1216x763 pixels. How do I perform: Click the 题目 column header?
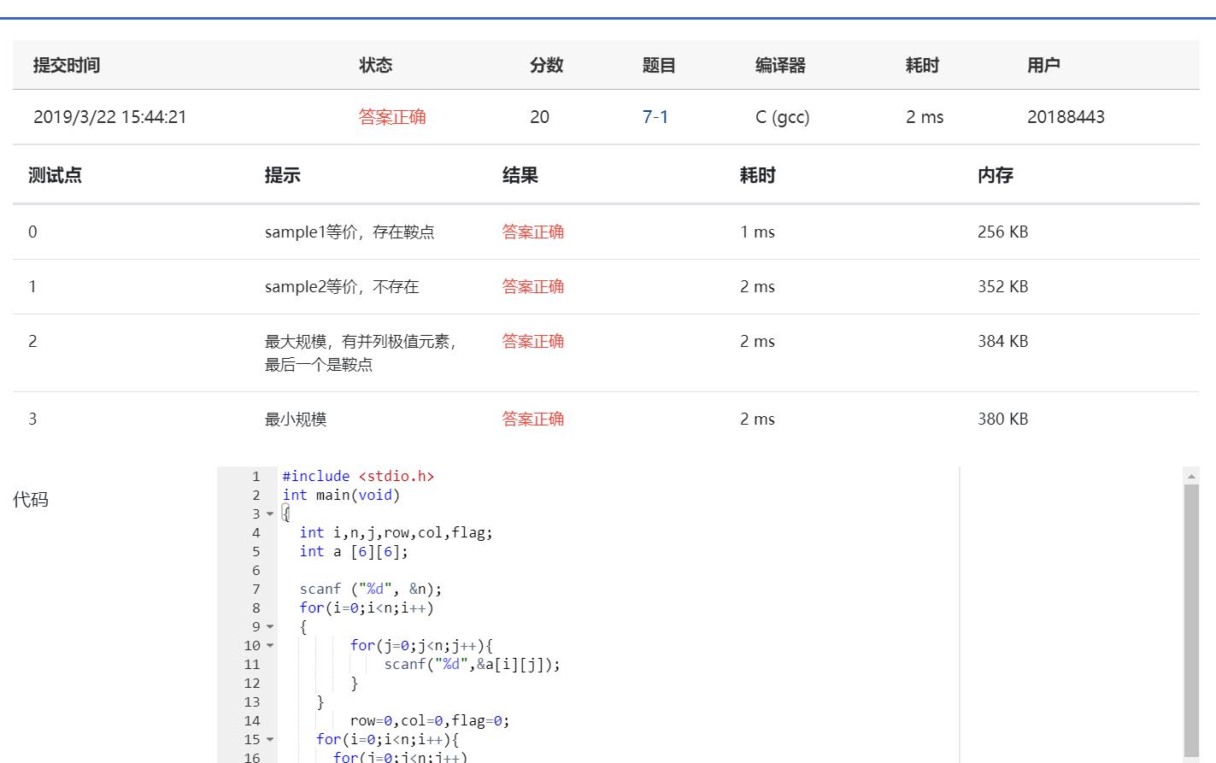pyautogui.click(x=659, y=65)
